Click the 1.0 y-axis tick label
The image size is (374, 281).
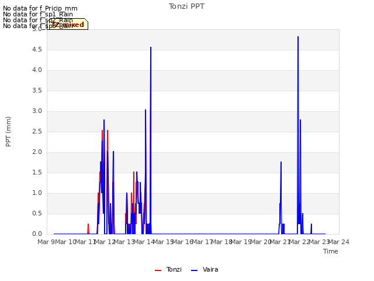[37, 193]
